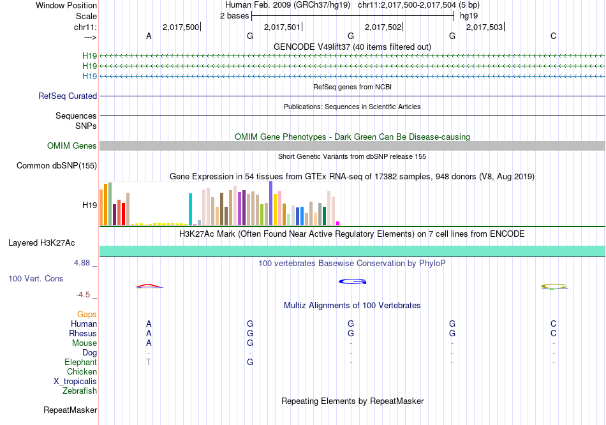Open the OMIM Genes track label
Screen dimensions: 606x425
click(71, 145)
